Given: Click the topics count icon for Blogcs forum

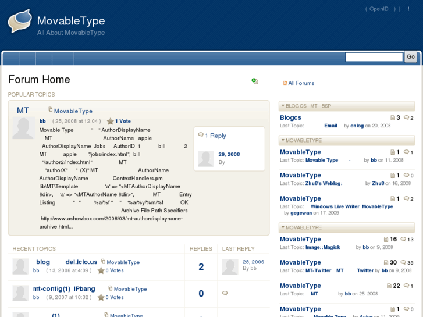Looking at the screenshot, I should (393, 117).
